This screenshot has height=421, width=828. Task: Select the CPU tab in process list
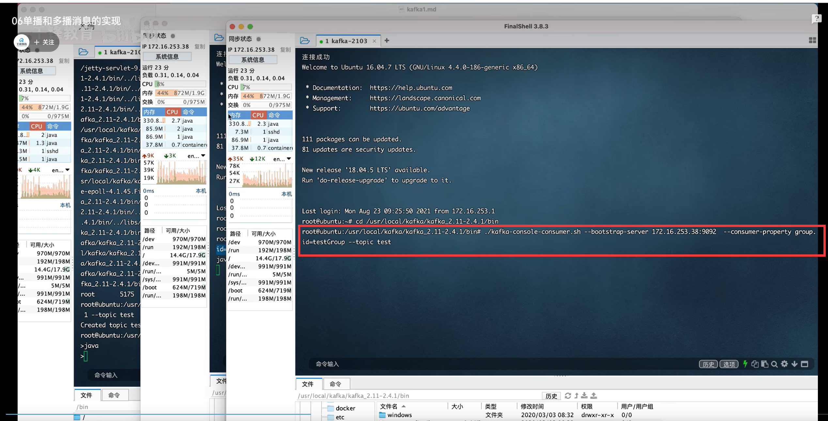click(258, 115)
